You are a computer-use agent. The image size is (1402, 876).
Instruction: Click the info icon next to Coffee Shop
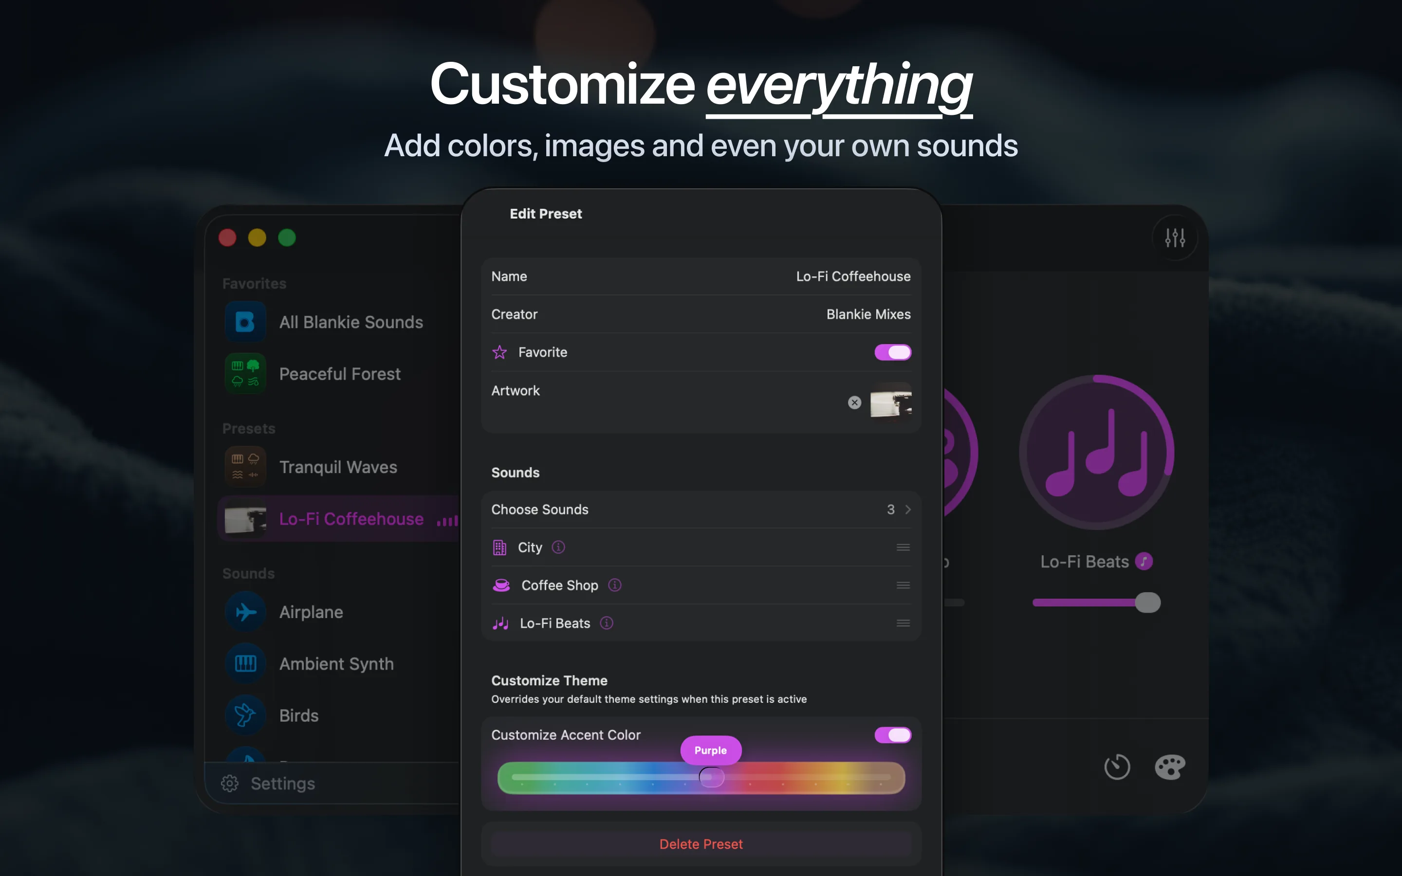615,585
